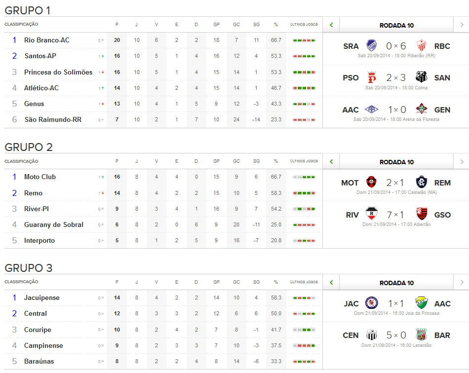The height and width of the screenshot is (373, 469).
Task: Click the Grupo 2 Rodada 10 header
Action: point(396,162)
